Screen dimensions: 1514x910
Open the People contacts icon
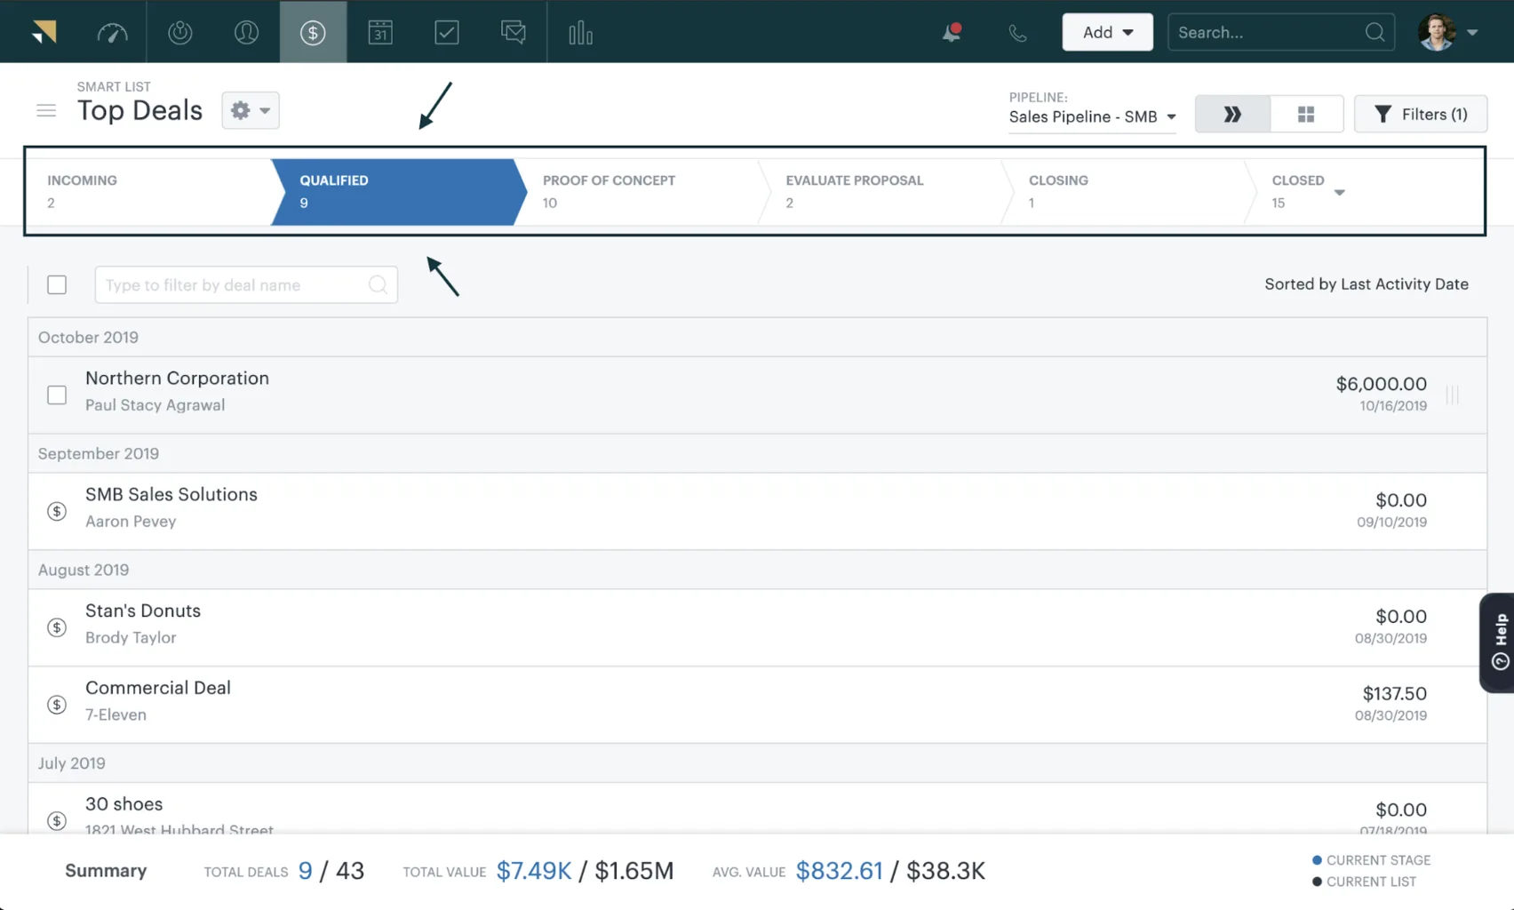coord(247,32)
